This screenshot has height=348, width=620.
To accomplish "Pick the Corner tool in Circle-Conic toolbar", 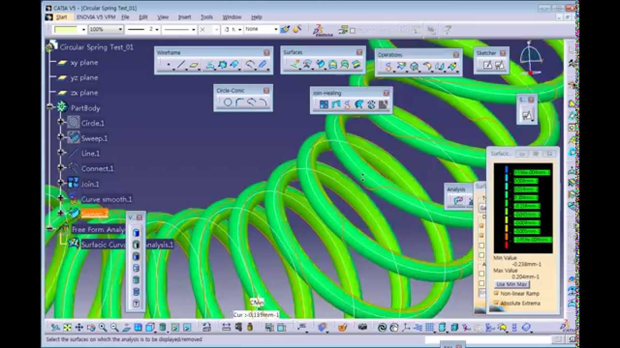I will 239,102.
